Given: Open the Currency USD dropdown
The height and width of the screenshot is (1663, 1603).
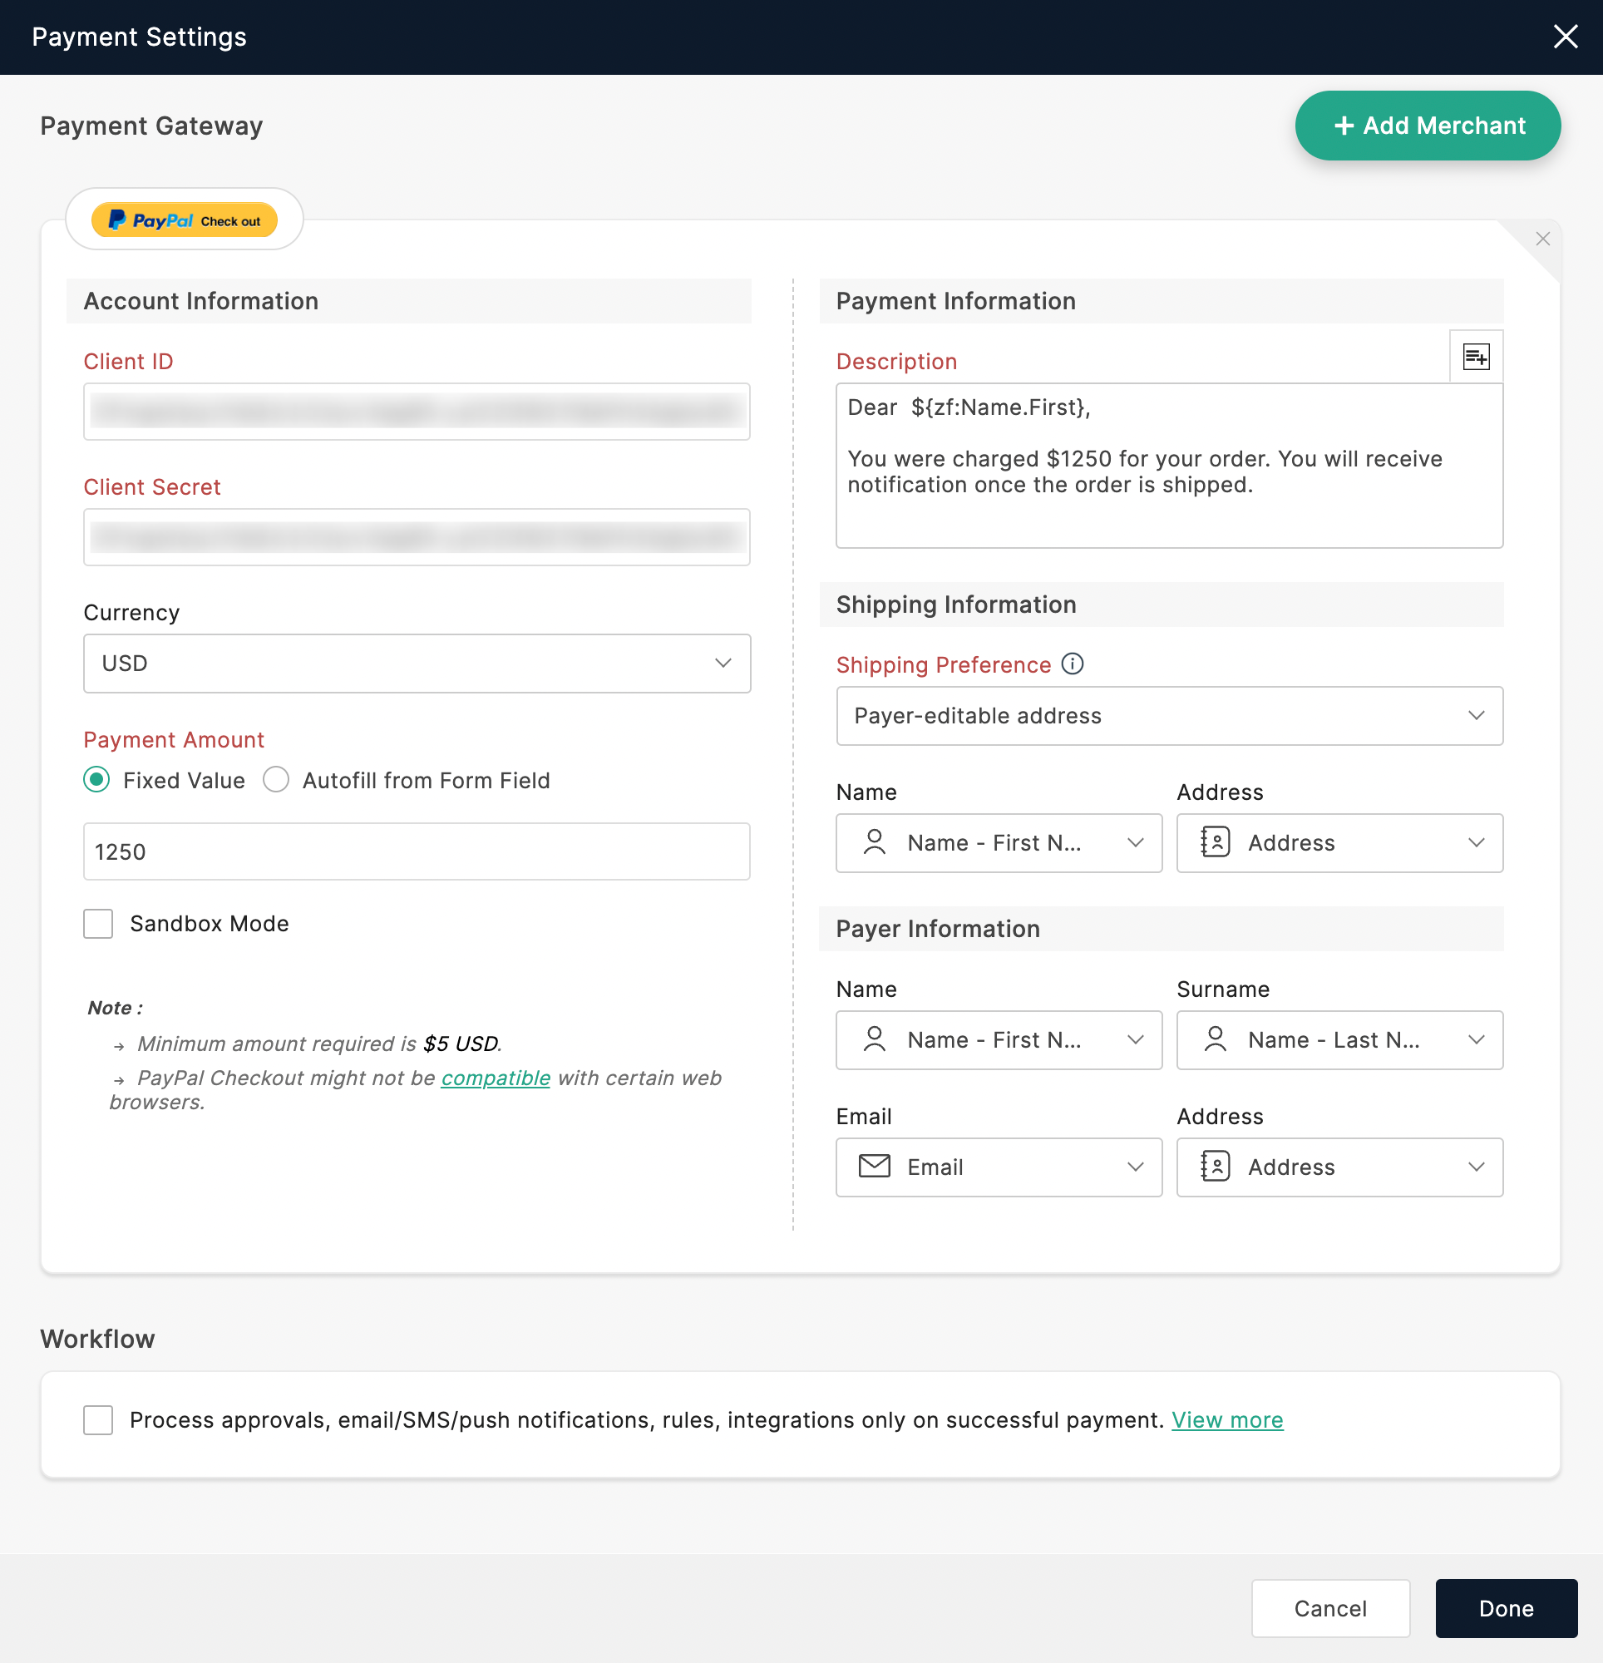Looking at the screenshot, I should click(416, 663).
